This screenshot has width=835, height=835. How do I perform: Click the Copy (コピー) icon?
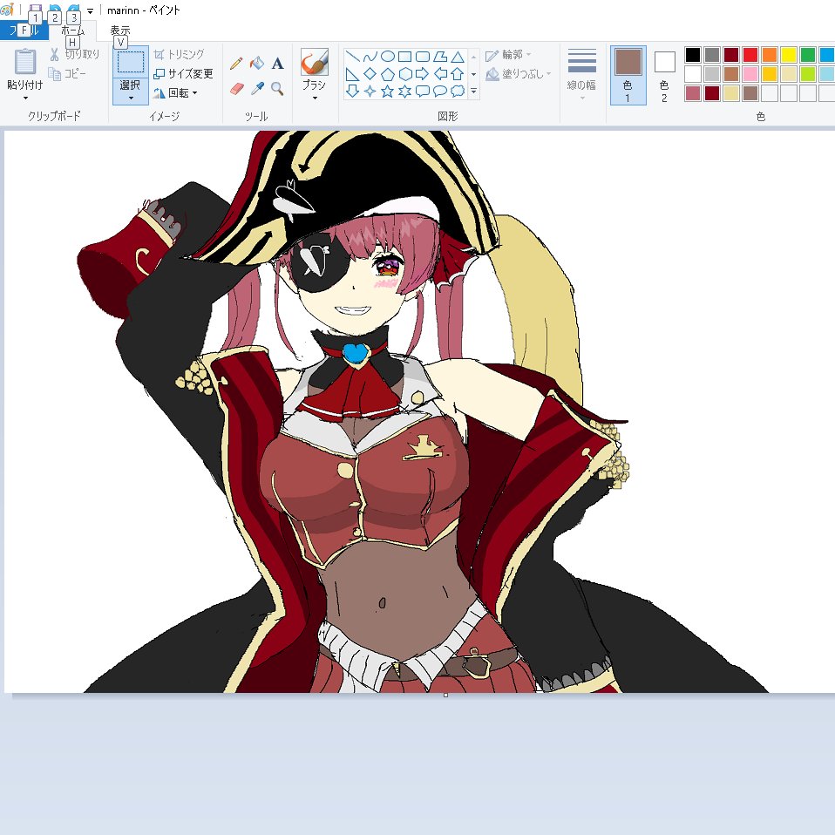[x=54, y=74]
